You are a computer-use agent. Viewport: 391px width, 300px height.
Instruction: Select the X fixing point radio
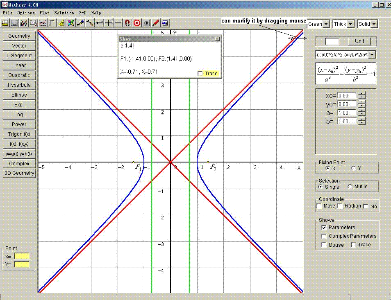coord(327,168)
